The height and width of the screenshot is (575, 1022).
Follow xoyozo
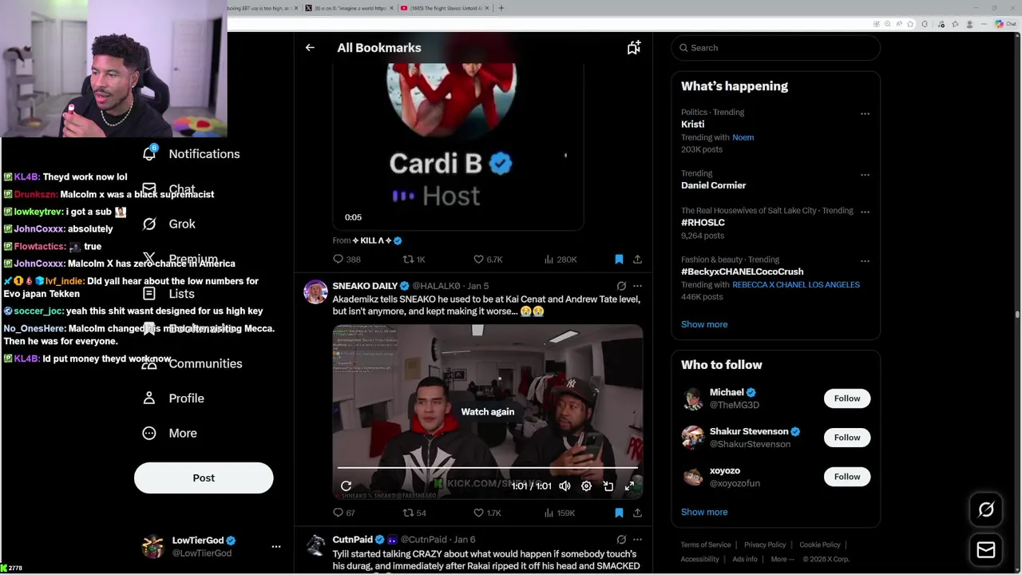click(847, 477)
